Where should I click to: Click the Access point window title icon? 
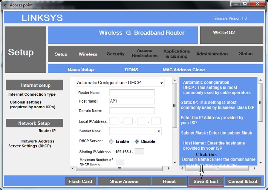click(x=5, y=5)
